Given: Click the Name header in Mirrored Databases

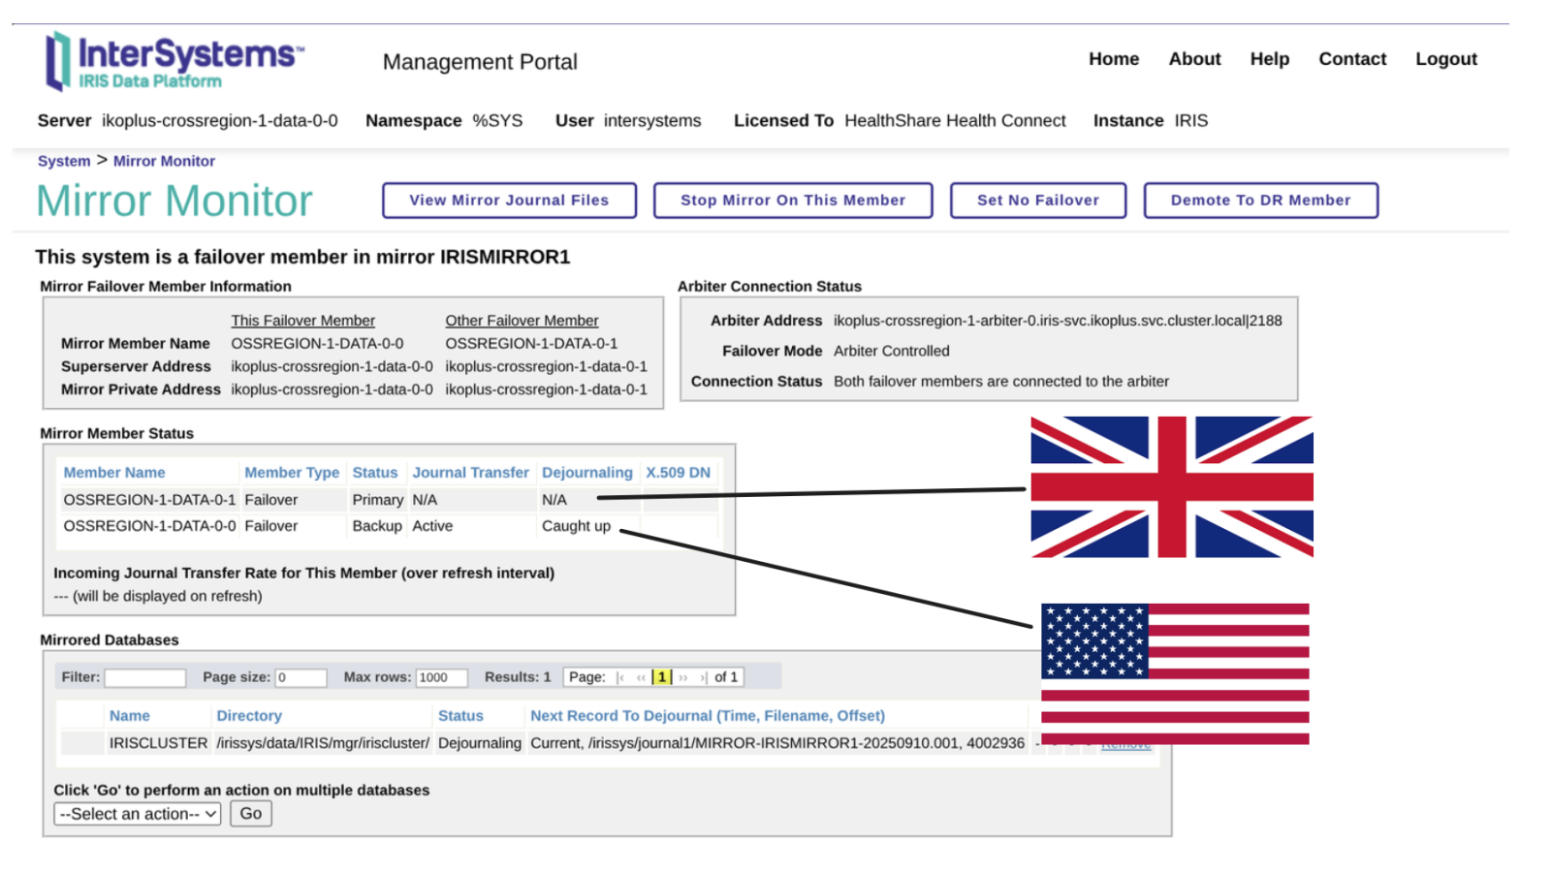Looking at the screenshot, I should (x=130, y=716).
